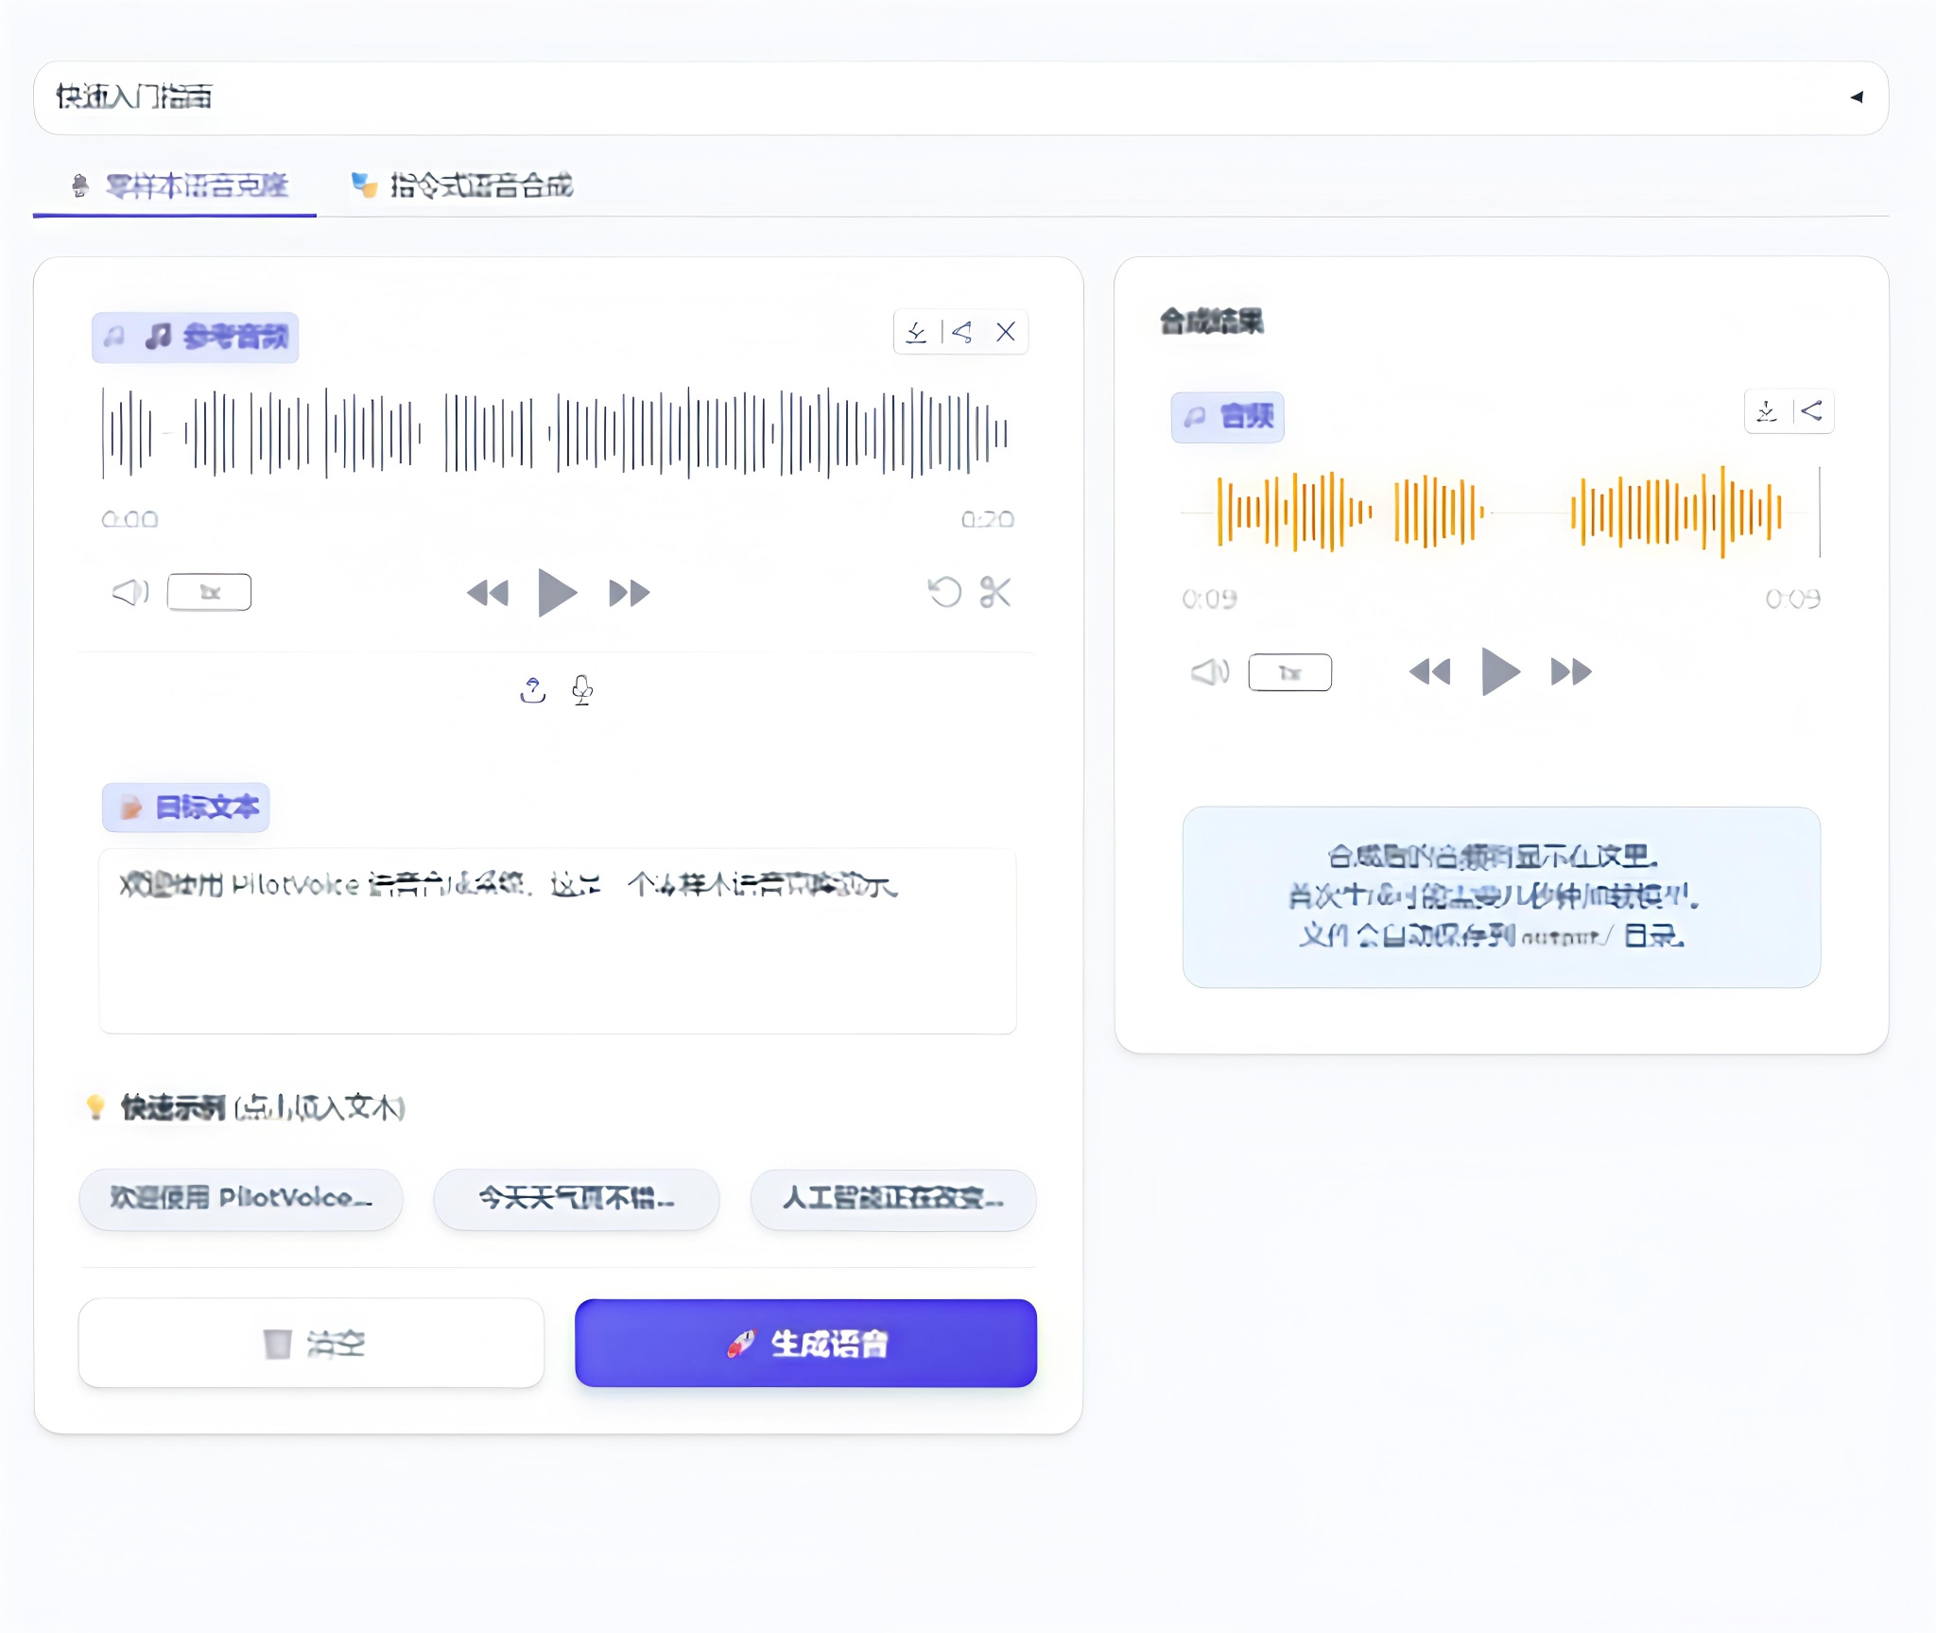
Task: Click into the 目标文本 text area
Action: pyautogui.click(x=558, y=941)
